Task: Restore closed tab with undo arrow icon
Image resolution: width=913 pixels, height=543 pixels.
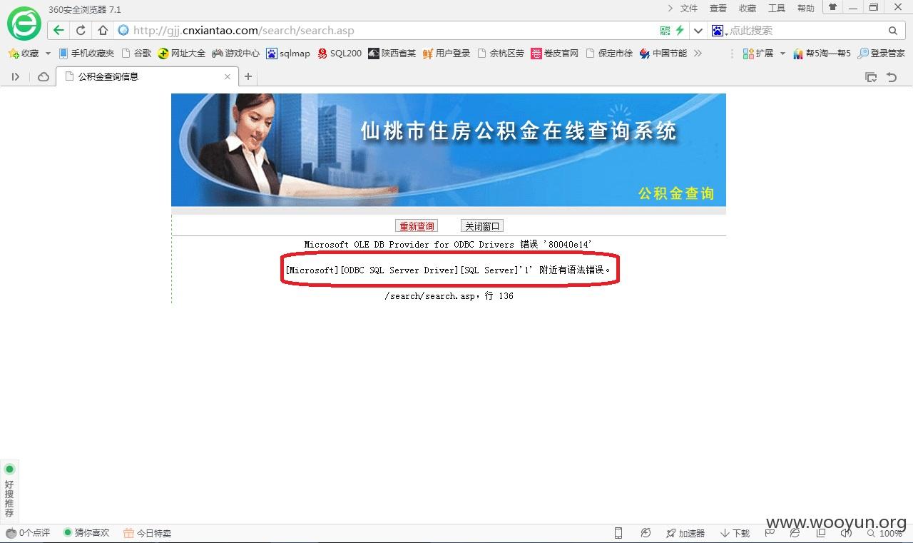Action: 892,76
